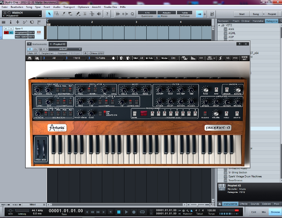282x218 pixels.
Task: Open the Instrumente window menu arrow
Action: coord(29,44)
